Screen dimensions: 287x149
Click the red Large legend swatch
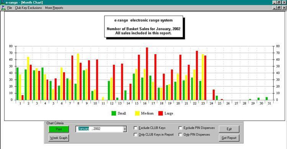160,113
